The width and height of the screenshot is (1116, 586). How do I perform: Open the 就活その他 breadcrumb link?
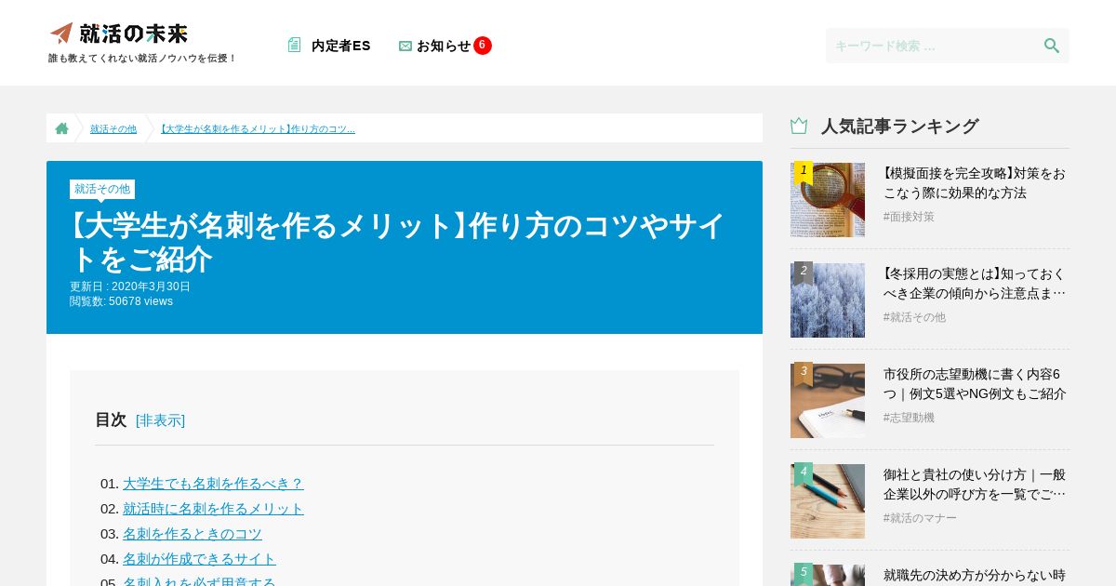pyautogui.click(x=113, y=128)
